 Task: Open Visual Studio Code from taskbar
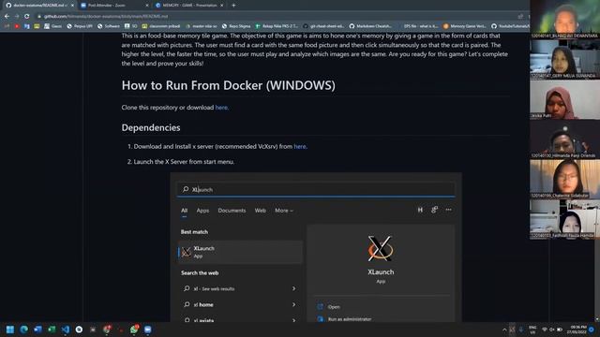tap(66, 330)
